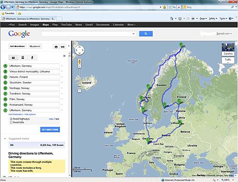This screenshot has height=182, width=238.
Task: Click the map zoom slider handle
Action: tap(79, 85)
